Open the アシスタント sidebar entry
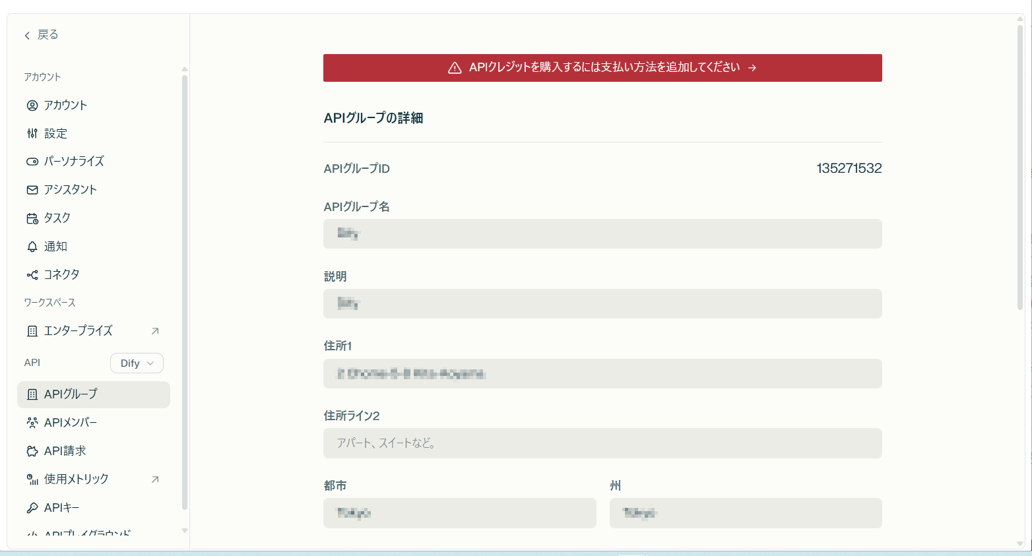1032x556 pixels. coord(94,190)
